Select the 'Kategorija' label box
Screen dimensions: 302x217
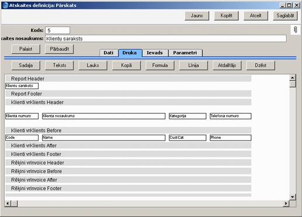pos(188,116)
